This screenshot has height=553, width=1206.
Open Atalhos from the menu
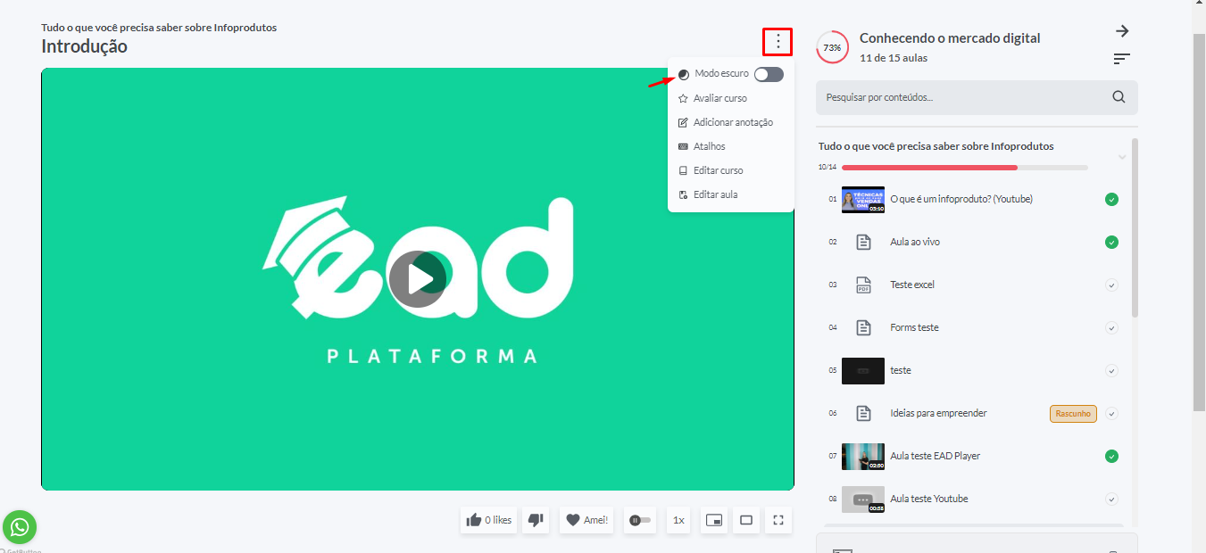(x=702, y=146)
